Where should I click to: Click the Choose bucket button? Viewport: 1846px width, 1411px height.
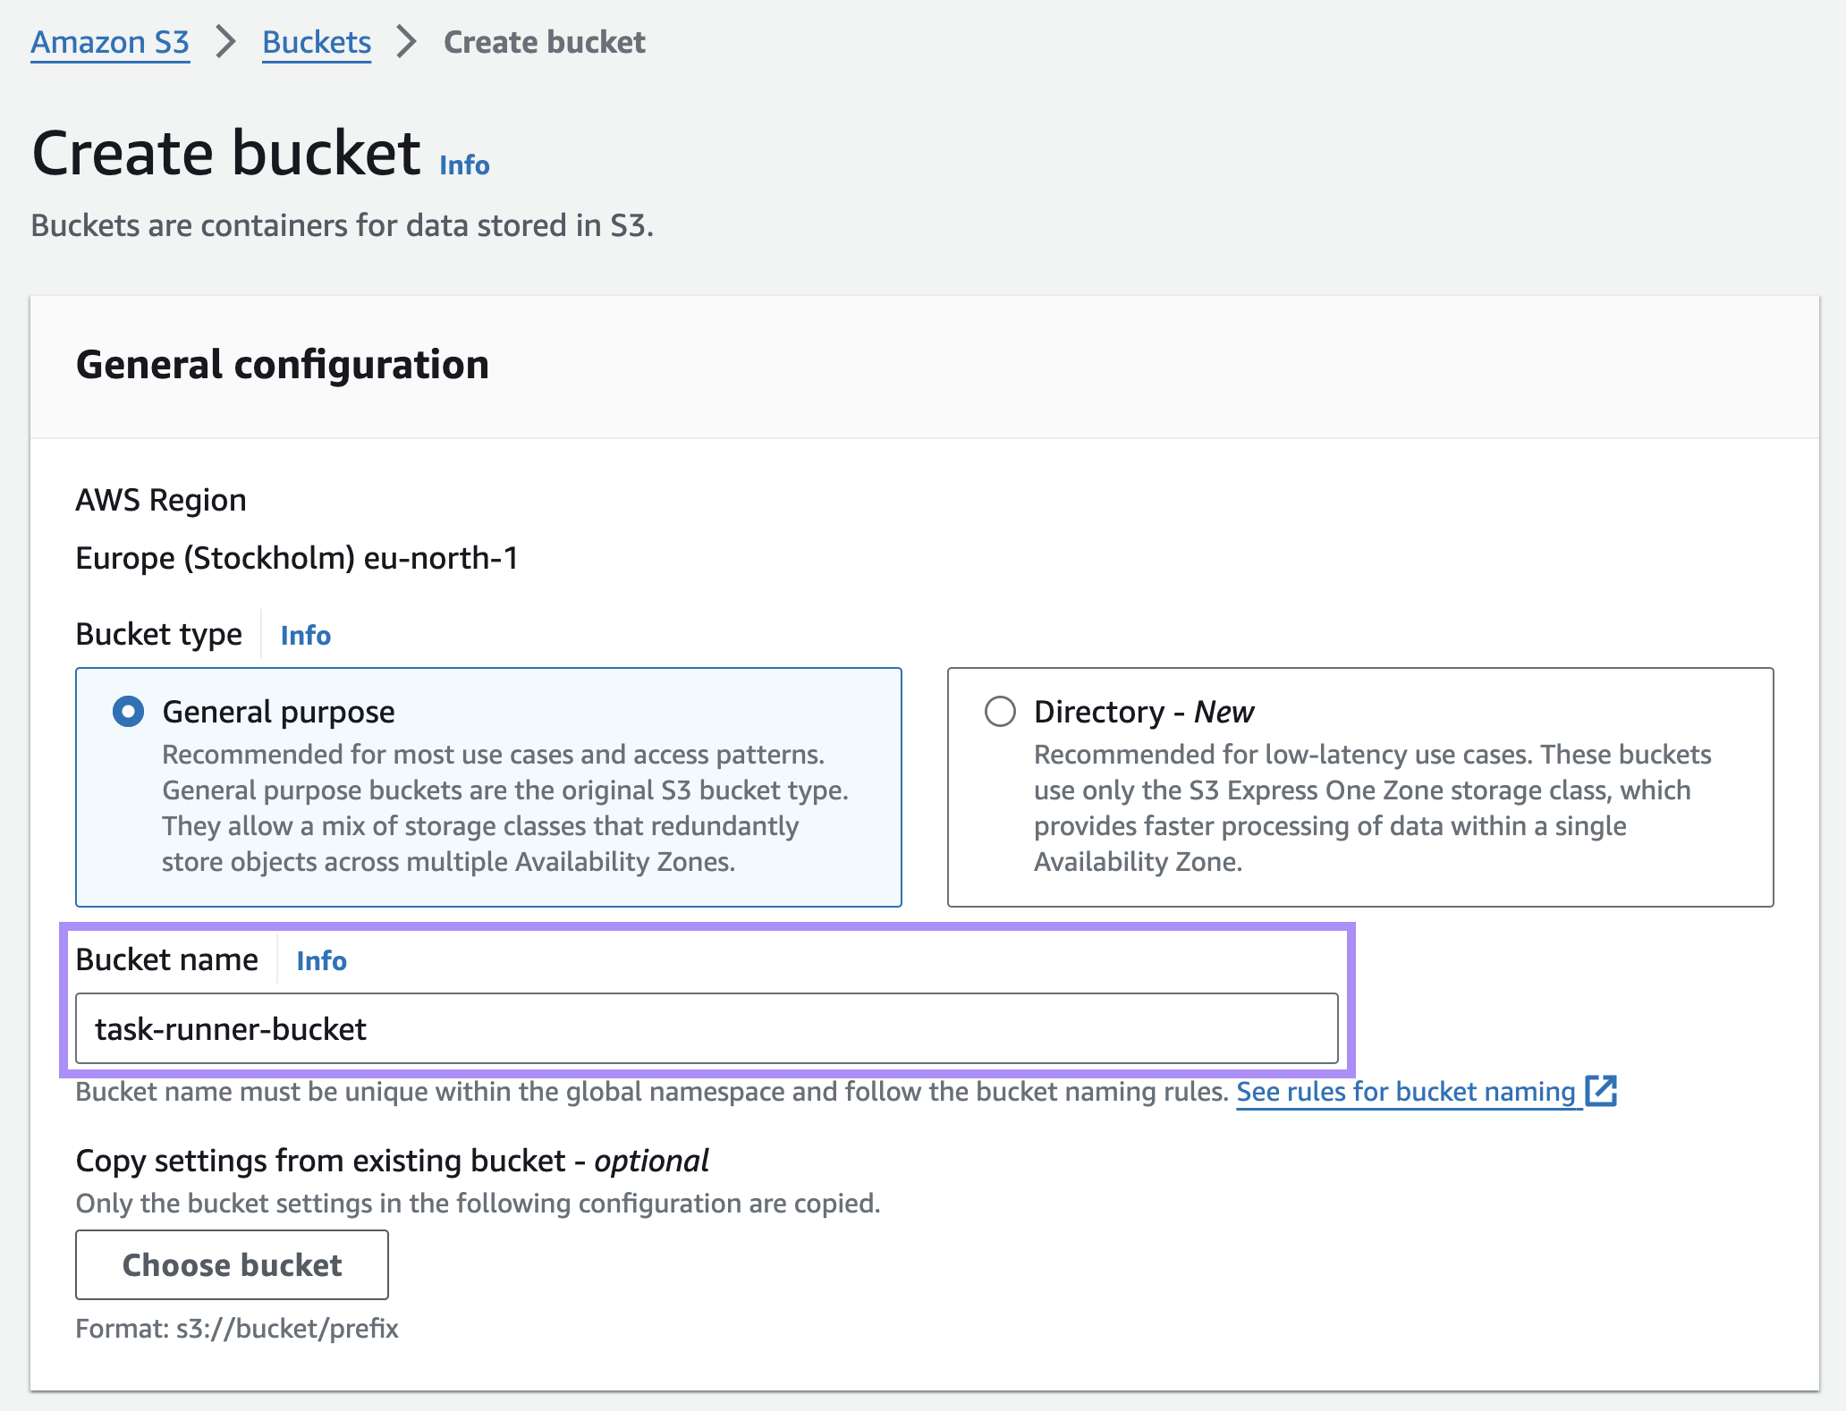coord(232,1264)
